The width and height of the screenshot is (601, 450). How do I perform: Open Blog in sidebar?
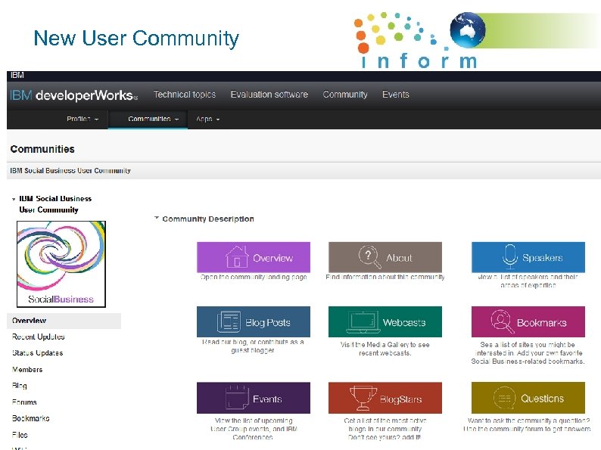(20, 386)
